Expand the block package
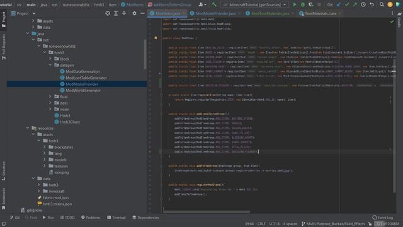The height and width of the screenshot is (227, 403). [x=50, y=59]
